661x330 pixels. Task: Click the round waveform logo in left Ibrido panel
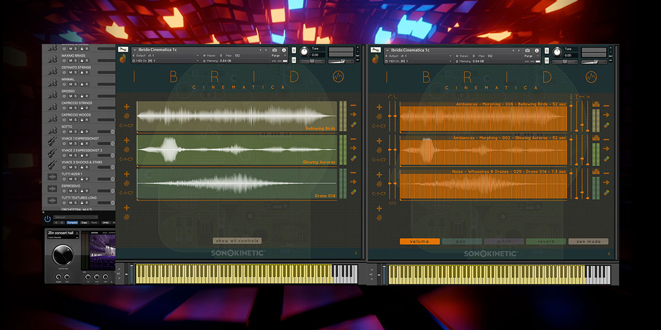click(338, 78)
